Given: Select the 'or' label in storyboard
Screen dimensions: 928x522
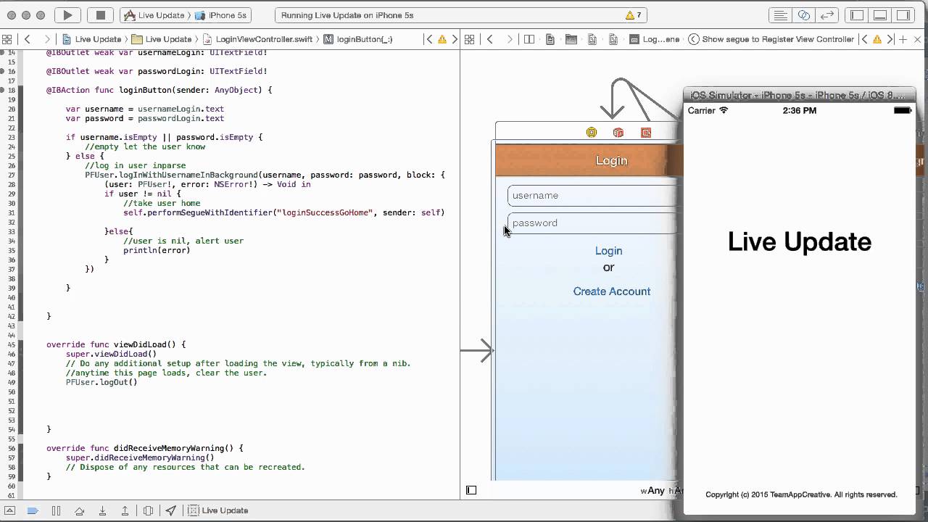Looking at the screenshot, I should click(x=608, y=268).
